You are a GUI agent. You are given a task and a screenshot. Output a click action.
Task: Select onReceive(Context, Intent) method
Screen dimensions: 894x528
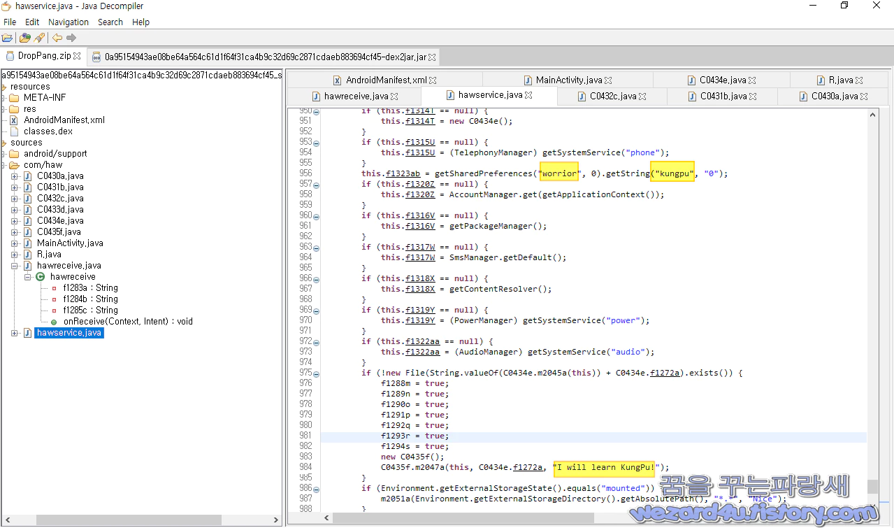[128, 321]
